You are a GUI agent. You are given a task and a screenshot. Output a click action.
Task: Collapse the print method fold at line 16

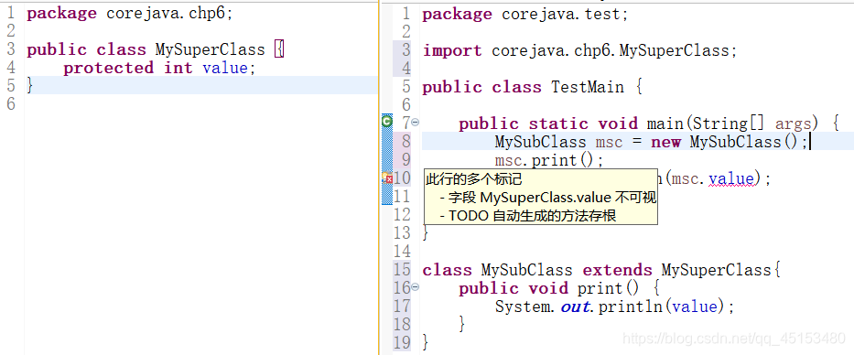click(416, 287)
